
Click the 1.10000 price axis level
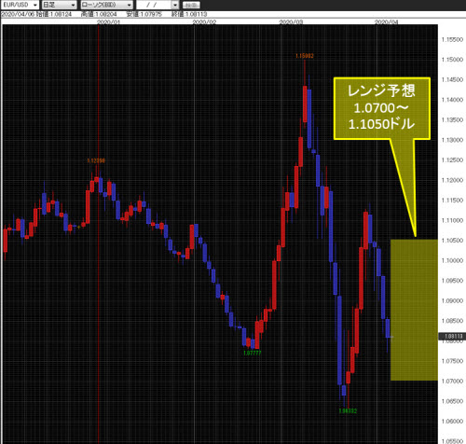point(452,260)
